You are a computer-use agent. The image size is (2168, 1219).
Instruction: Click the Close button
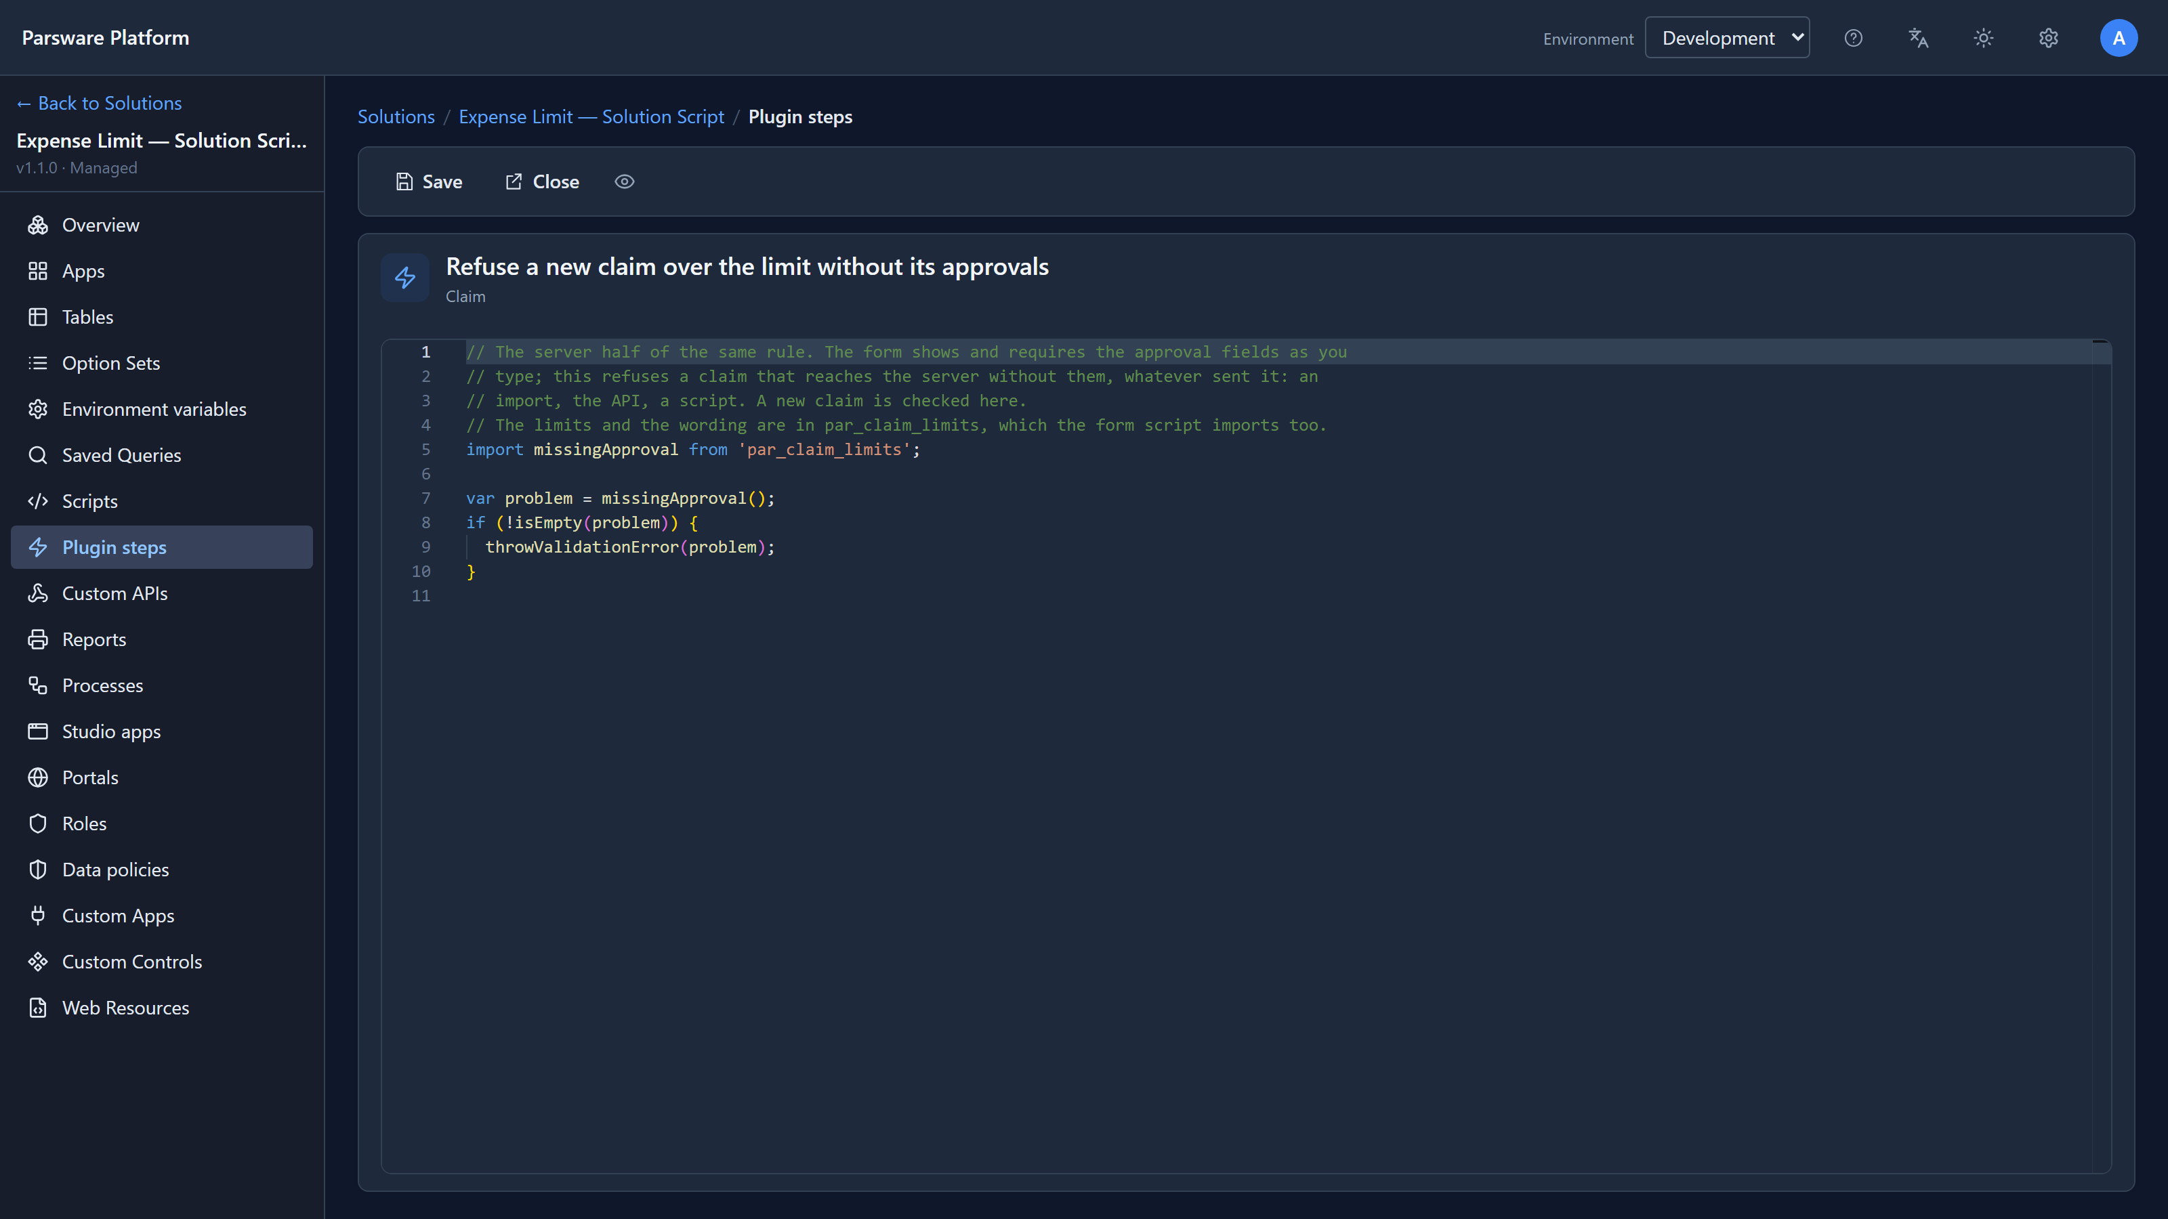click(542, 181)
